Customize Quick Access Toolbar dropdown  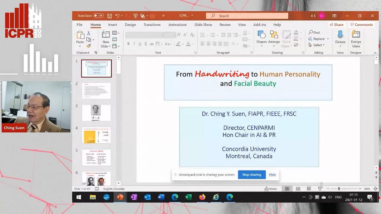point(164,16)
